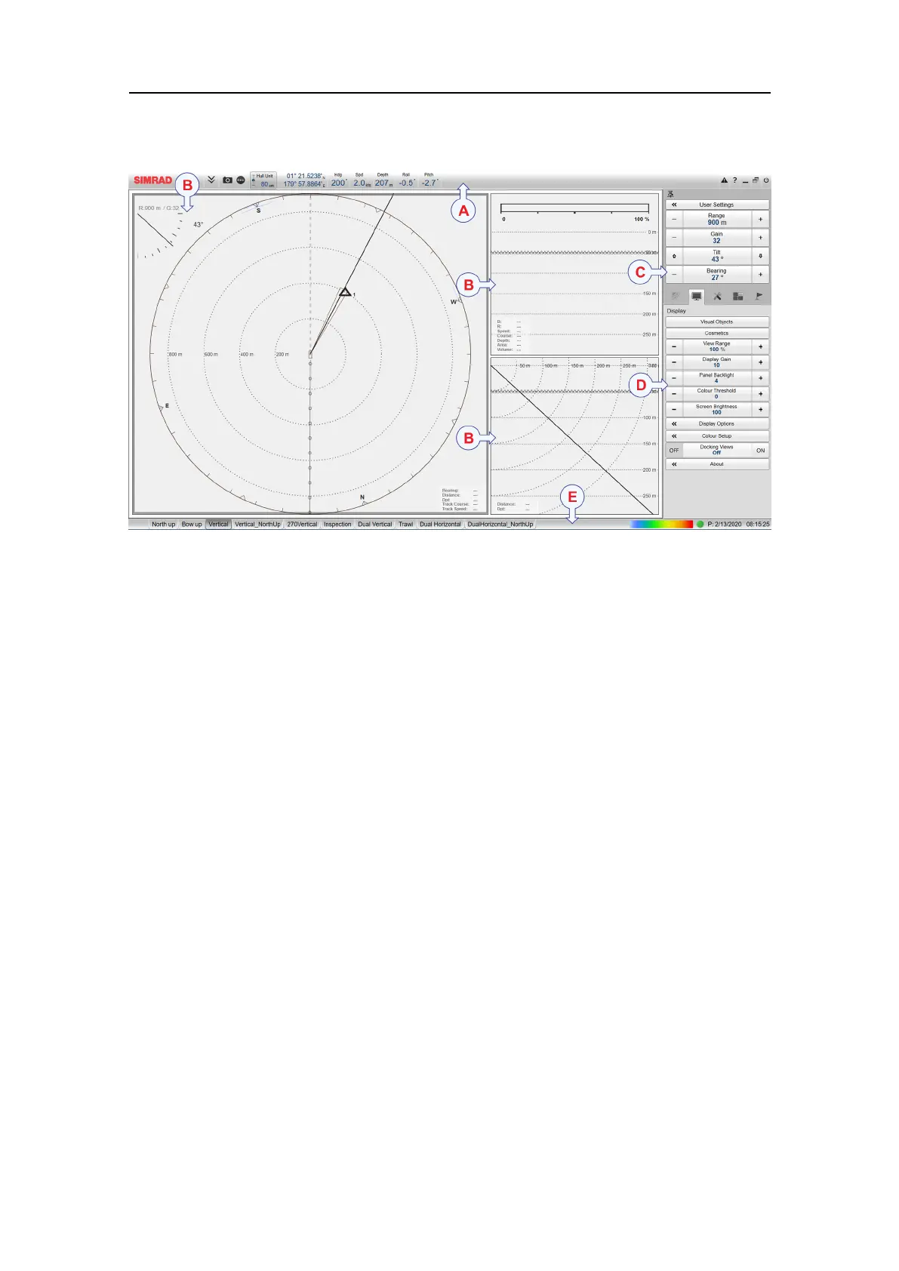This screenshot has height=1271, width=899.
Task: Decrease Colour Threshold with minus
Action: click(674, 394)
